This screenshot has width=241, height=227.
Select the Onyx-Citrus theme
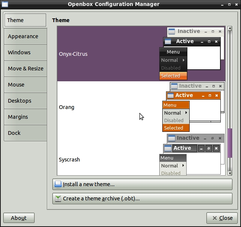(73, 54)
